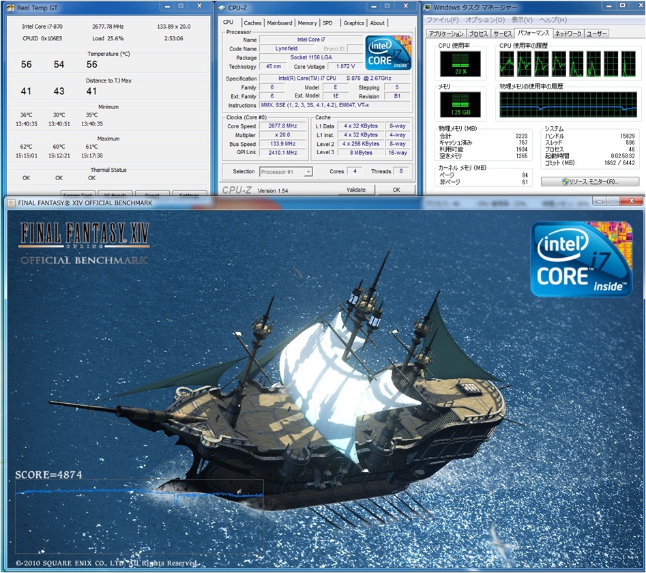The width and height of the screenshot is (646, 573).
Task: Switch to the ネットワーク tab
Action: (568, 34)
